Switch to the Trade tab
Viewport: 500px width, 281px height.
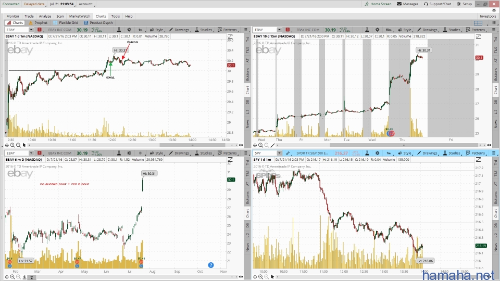point(29,16)
